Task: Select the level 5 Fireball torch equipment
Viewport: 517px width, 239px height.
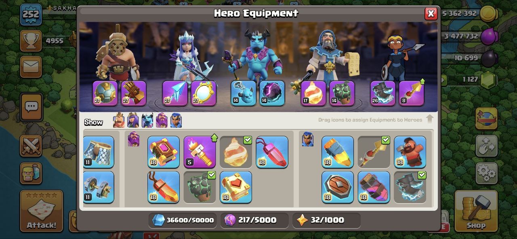Action: click(200, 152)
